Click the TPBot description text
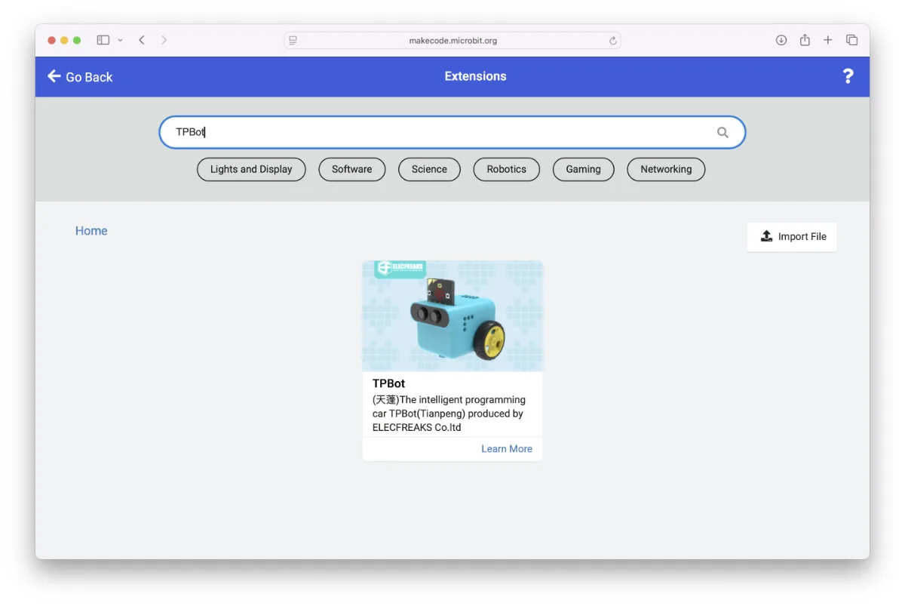The width and height of the screenshot is (905, 606). click(449, 414)
